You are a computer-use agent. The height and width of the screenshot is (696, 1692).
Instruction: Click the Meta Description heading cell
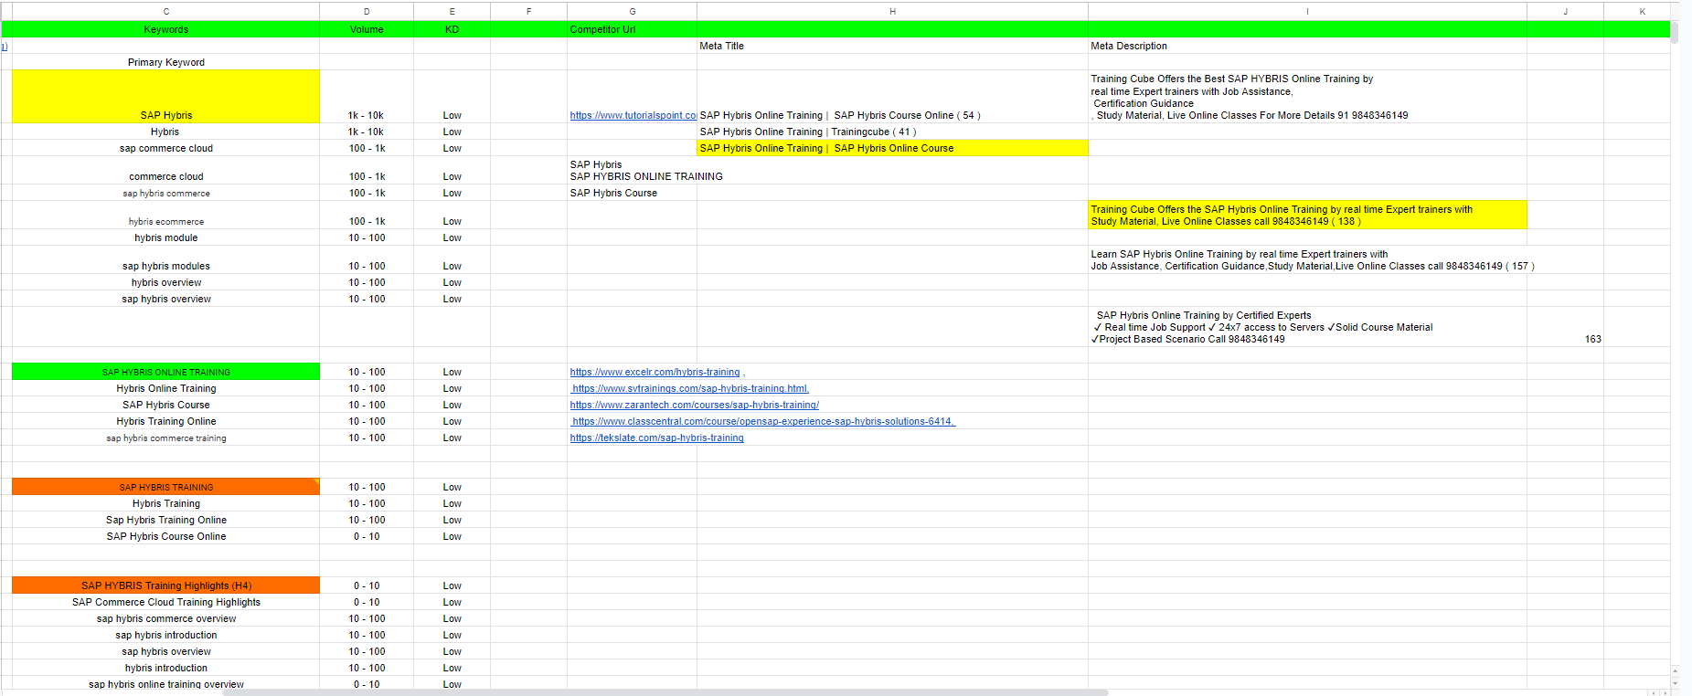(x=1307, y=46)
